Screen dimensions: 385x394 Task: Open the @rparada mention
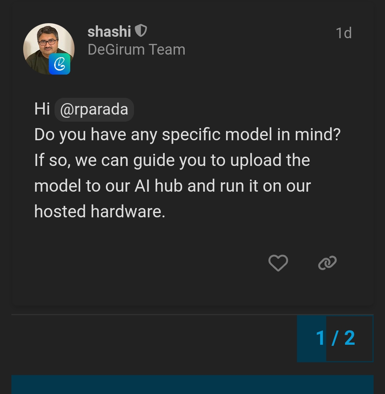[x=94, y=109]
